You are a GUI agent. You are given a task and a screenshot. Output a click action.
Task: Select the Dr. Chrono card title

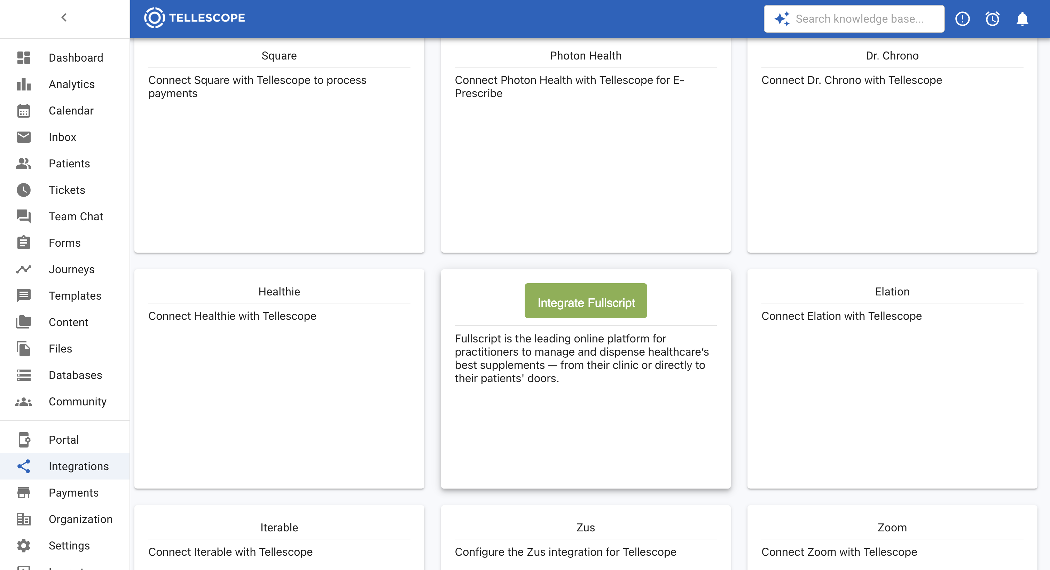pos(892,55)
